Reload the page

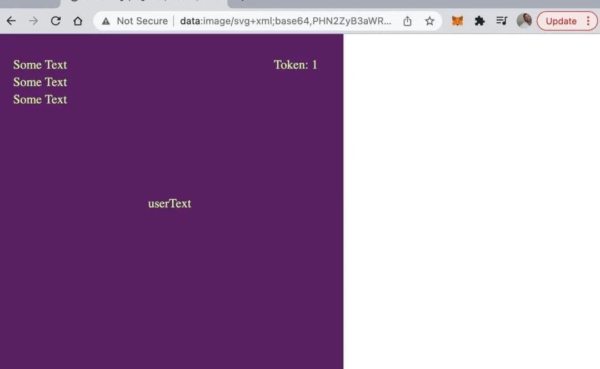pos(56,21)
